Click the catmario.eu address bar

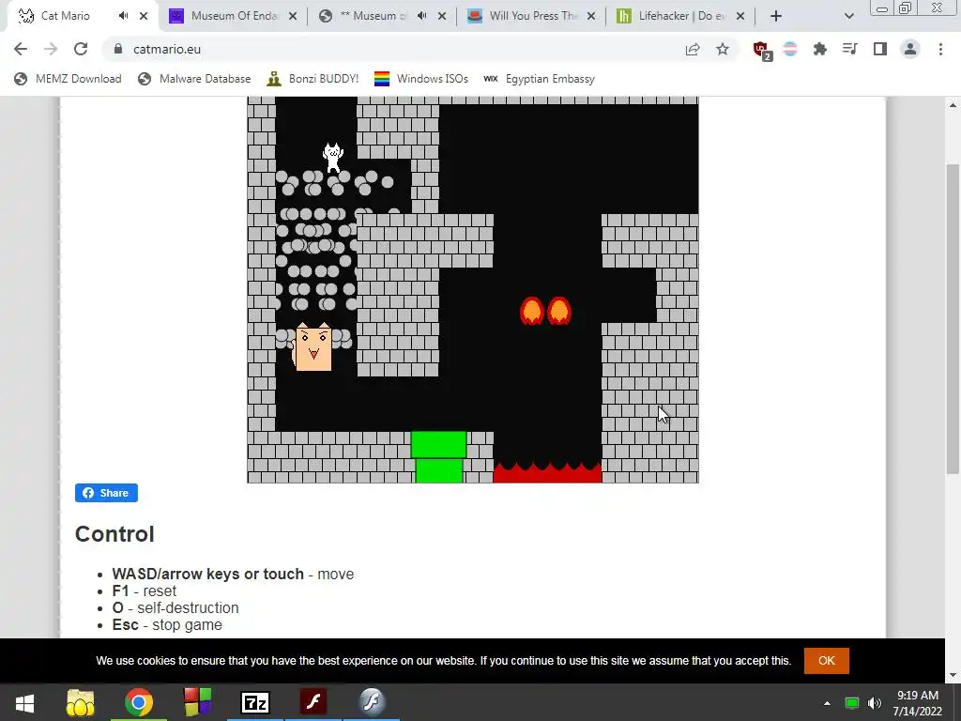click(392, 49)
